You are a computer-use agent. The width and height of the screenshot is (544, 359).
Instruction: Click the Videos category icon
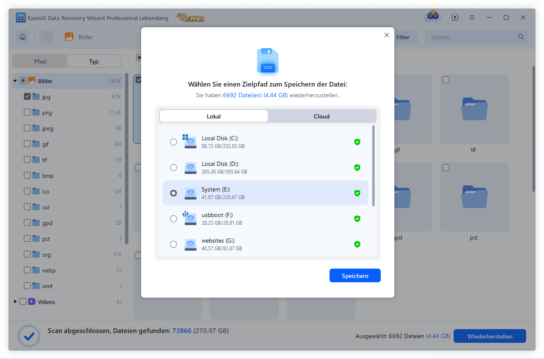(32, 301)
